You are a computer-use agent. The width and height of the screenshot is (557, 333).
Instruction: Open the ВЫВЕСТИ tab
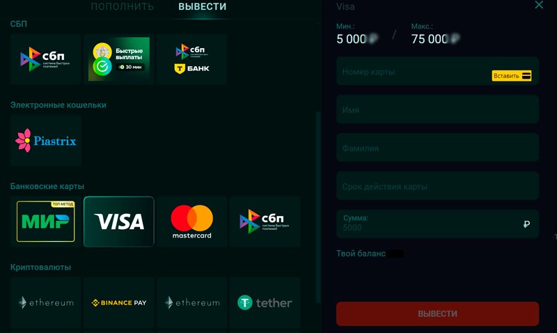[x=202, y=6]
